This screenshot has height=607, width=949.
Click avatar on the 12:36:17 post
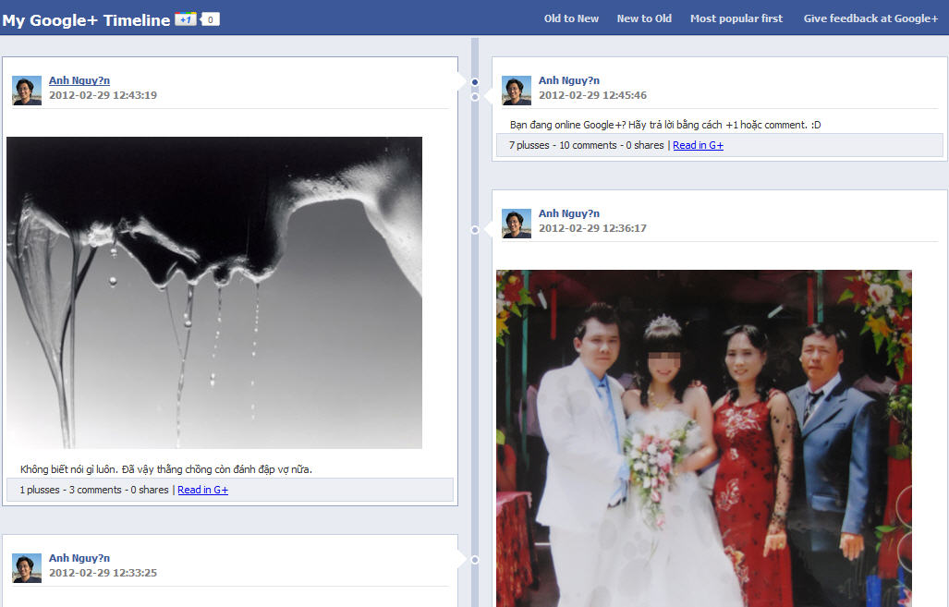coord(517,224)
